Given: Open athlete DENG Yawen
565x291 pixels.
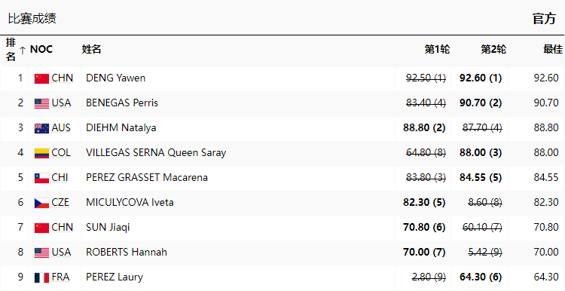Looking at the screenshot, I should click(116, 78).
